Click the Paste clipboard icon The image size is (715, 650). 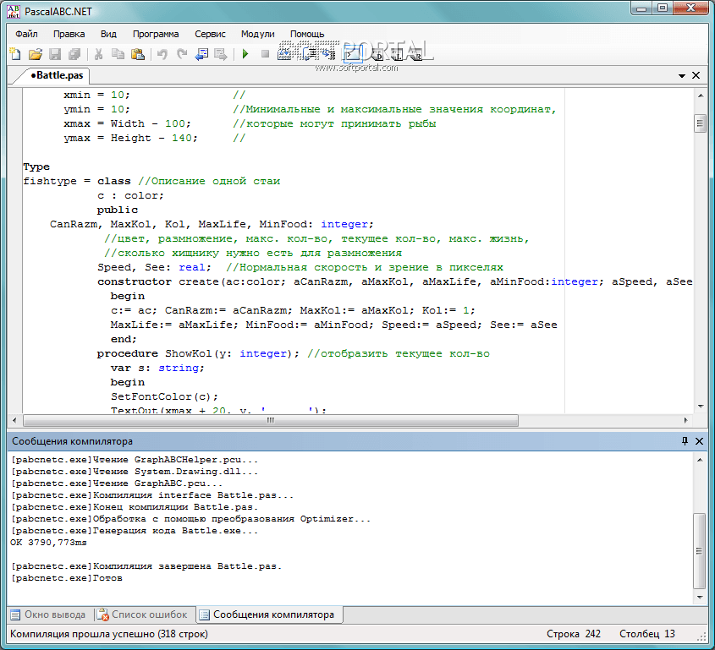pos(137,54)
